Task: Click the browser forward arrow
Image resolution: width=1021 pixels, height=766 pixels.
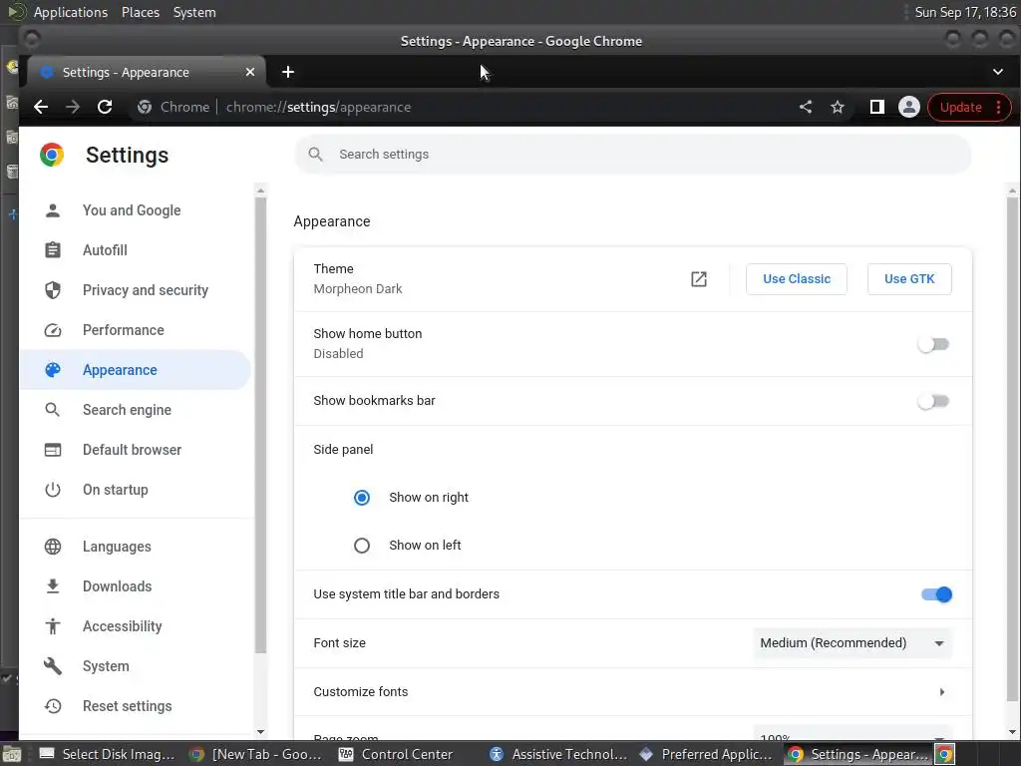Action: 72,107
